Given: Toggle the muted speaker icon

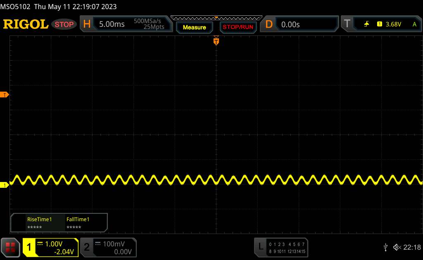Looking at the screenshot, I should coord(397,247).
